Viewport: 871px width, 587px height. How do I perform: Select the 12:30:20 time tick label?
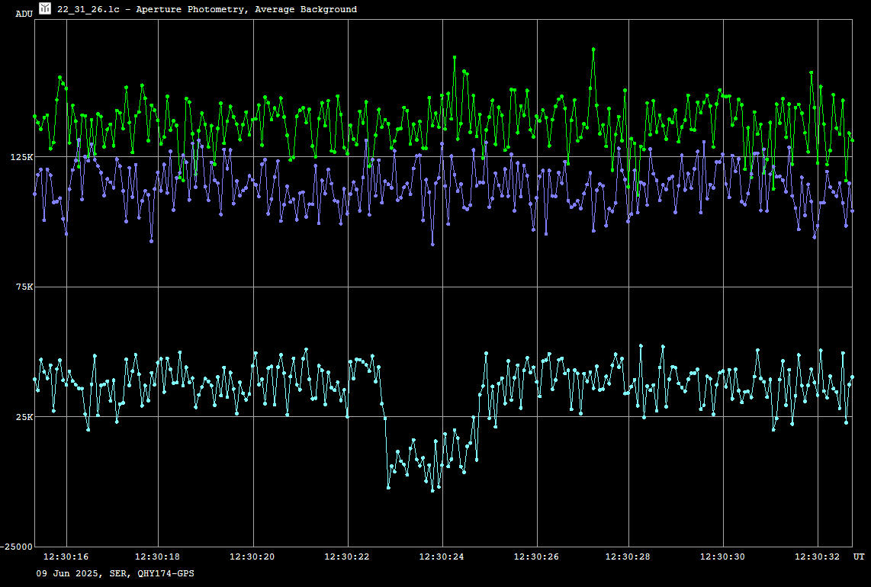pos(252,557)
